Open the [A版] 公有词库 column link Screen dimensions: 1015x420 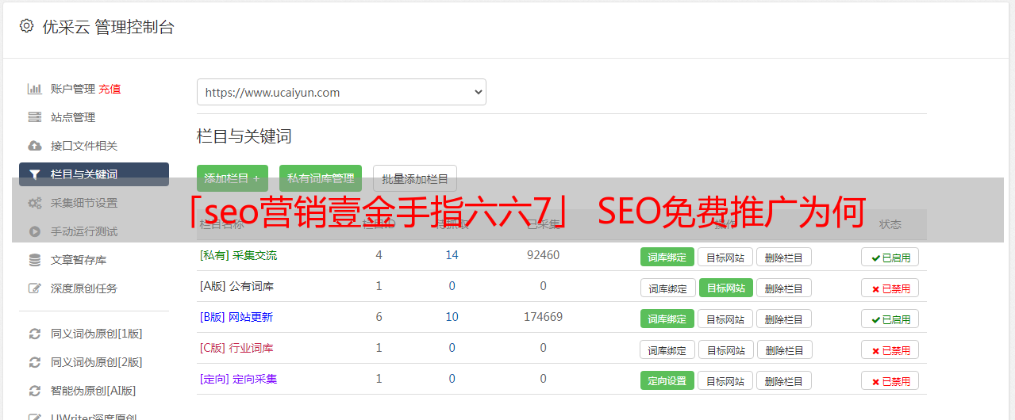coord(236,286)
